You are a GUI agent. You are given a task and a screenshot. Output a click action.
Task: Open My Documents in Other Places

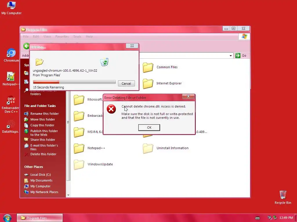(39, 180)
